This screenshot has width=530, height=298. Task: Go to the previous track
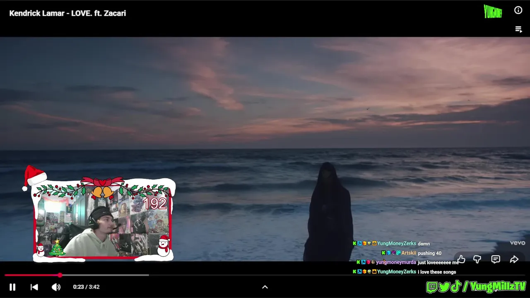34,287
